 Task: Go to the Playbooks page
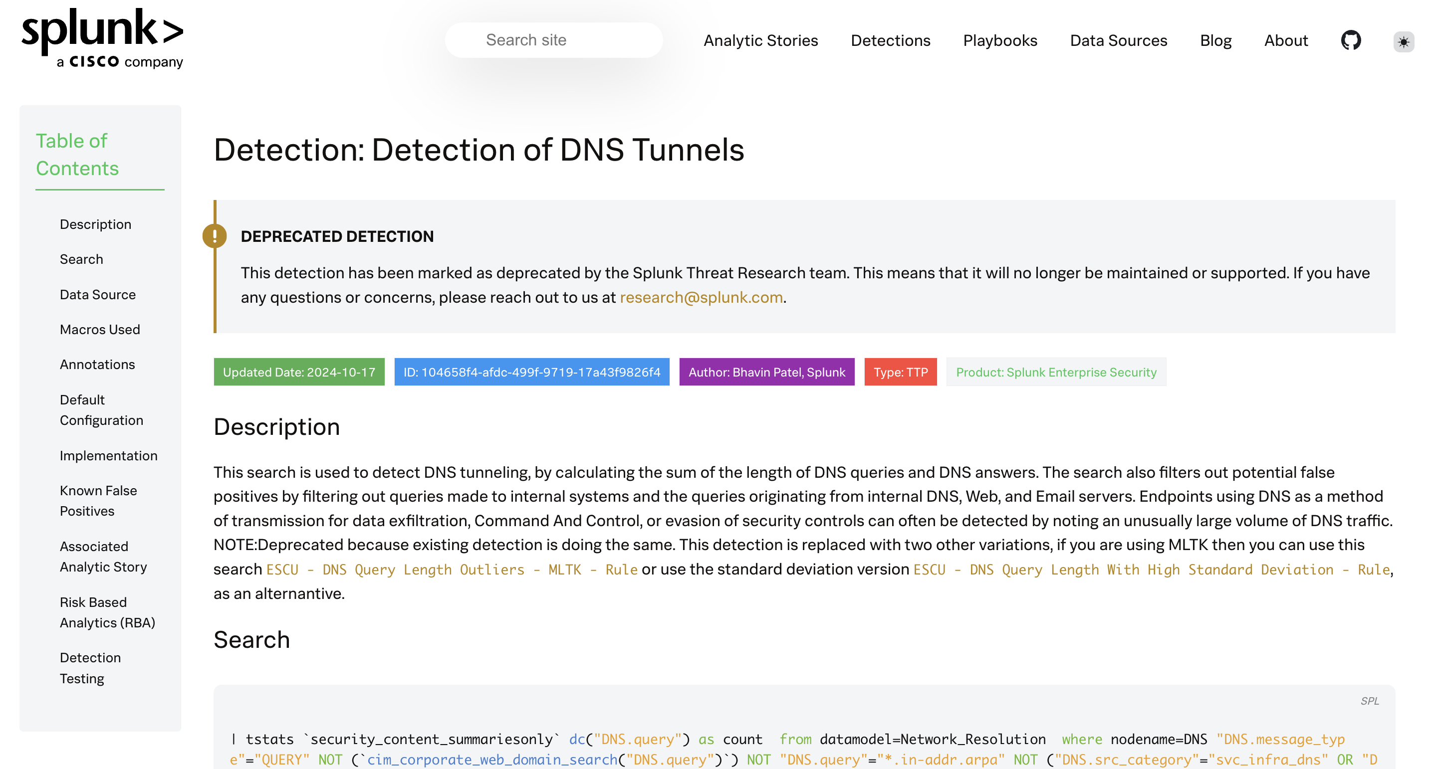[x=999, y=41]
